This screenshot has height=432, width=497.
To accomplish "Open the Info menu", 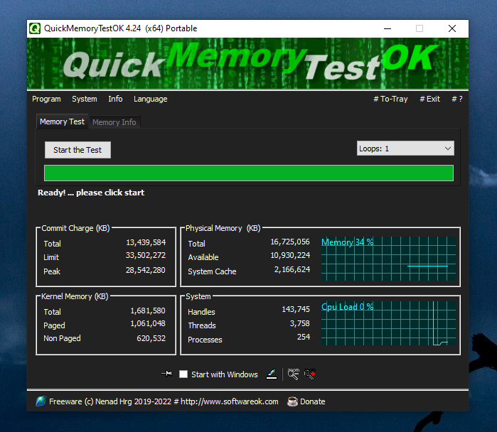I will tap(115, 99).
